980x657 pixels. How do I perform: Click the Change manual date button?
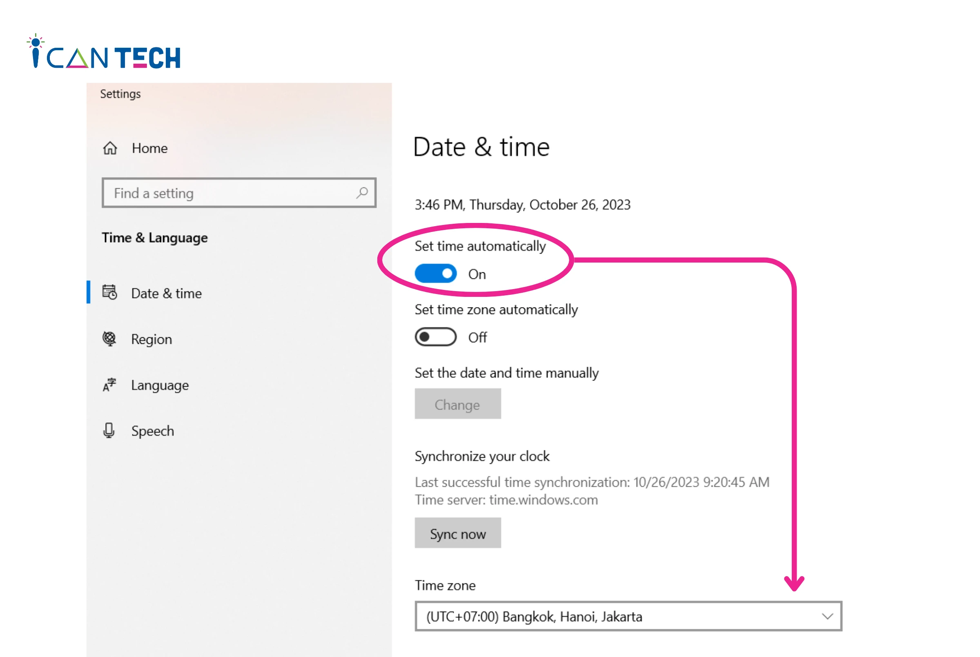(458, 405)
